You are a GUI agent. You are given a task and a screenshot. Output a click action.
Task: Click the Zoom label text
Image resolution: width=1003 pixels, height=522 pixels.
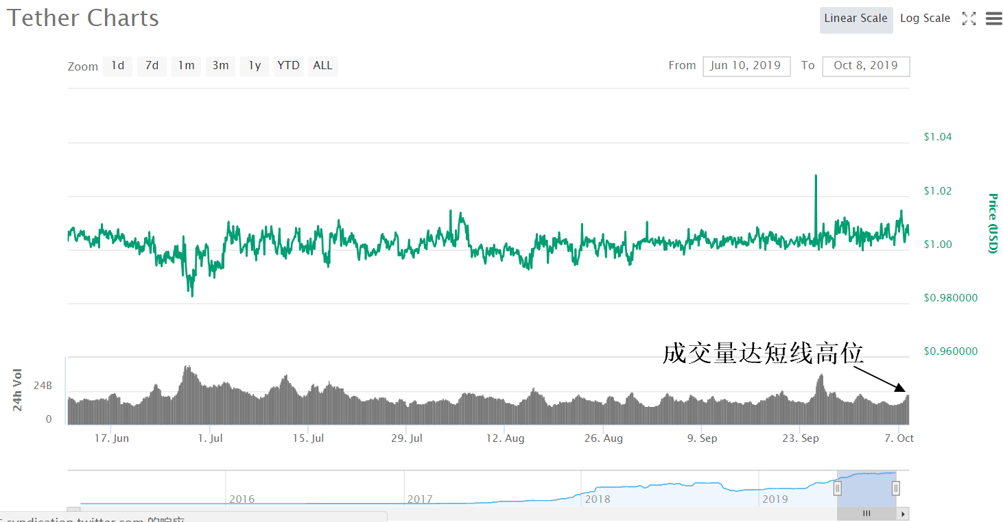click(x=82, y=66)
